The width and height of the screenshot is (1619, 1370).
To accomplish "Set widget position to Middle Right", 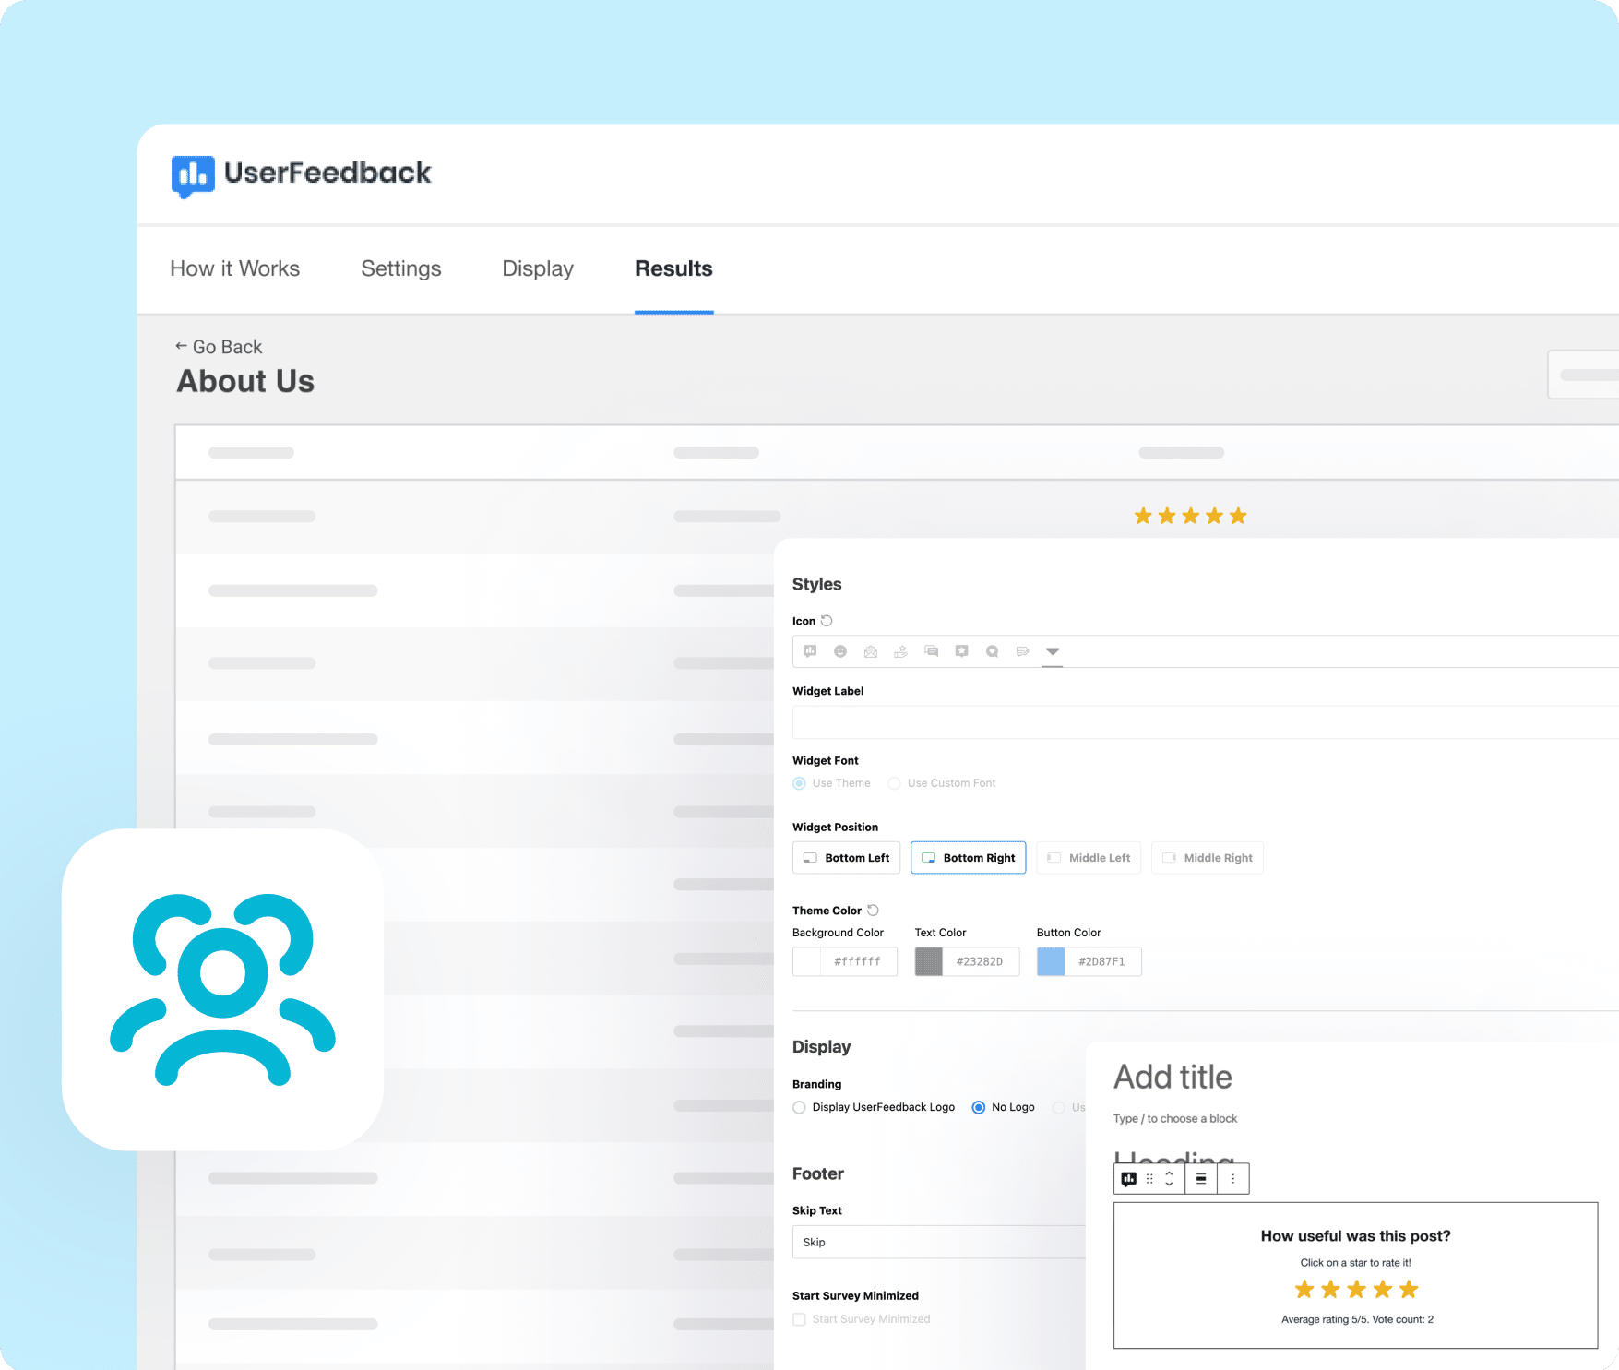I will tap(1208, 858).
